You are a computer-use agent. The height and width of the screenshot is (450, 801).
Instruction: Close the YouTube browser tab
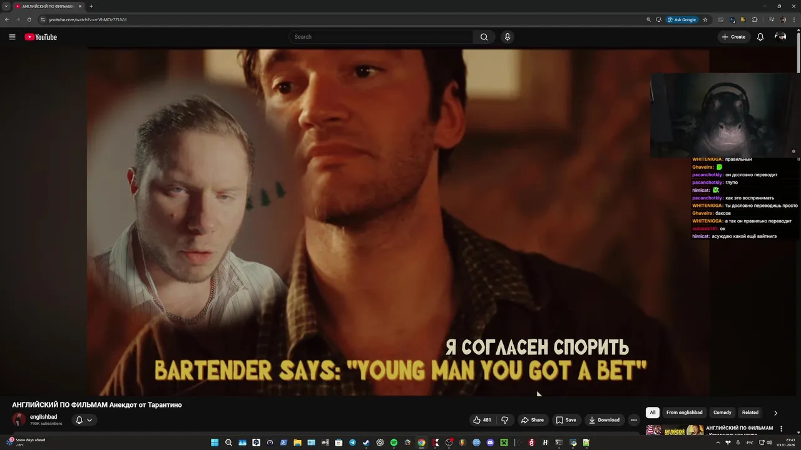80,6
